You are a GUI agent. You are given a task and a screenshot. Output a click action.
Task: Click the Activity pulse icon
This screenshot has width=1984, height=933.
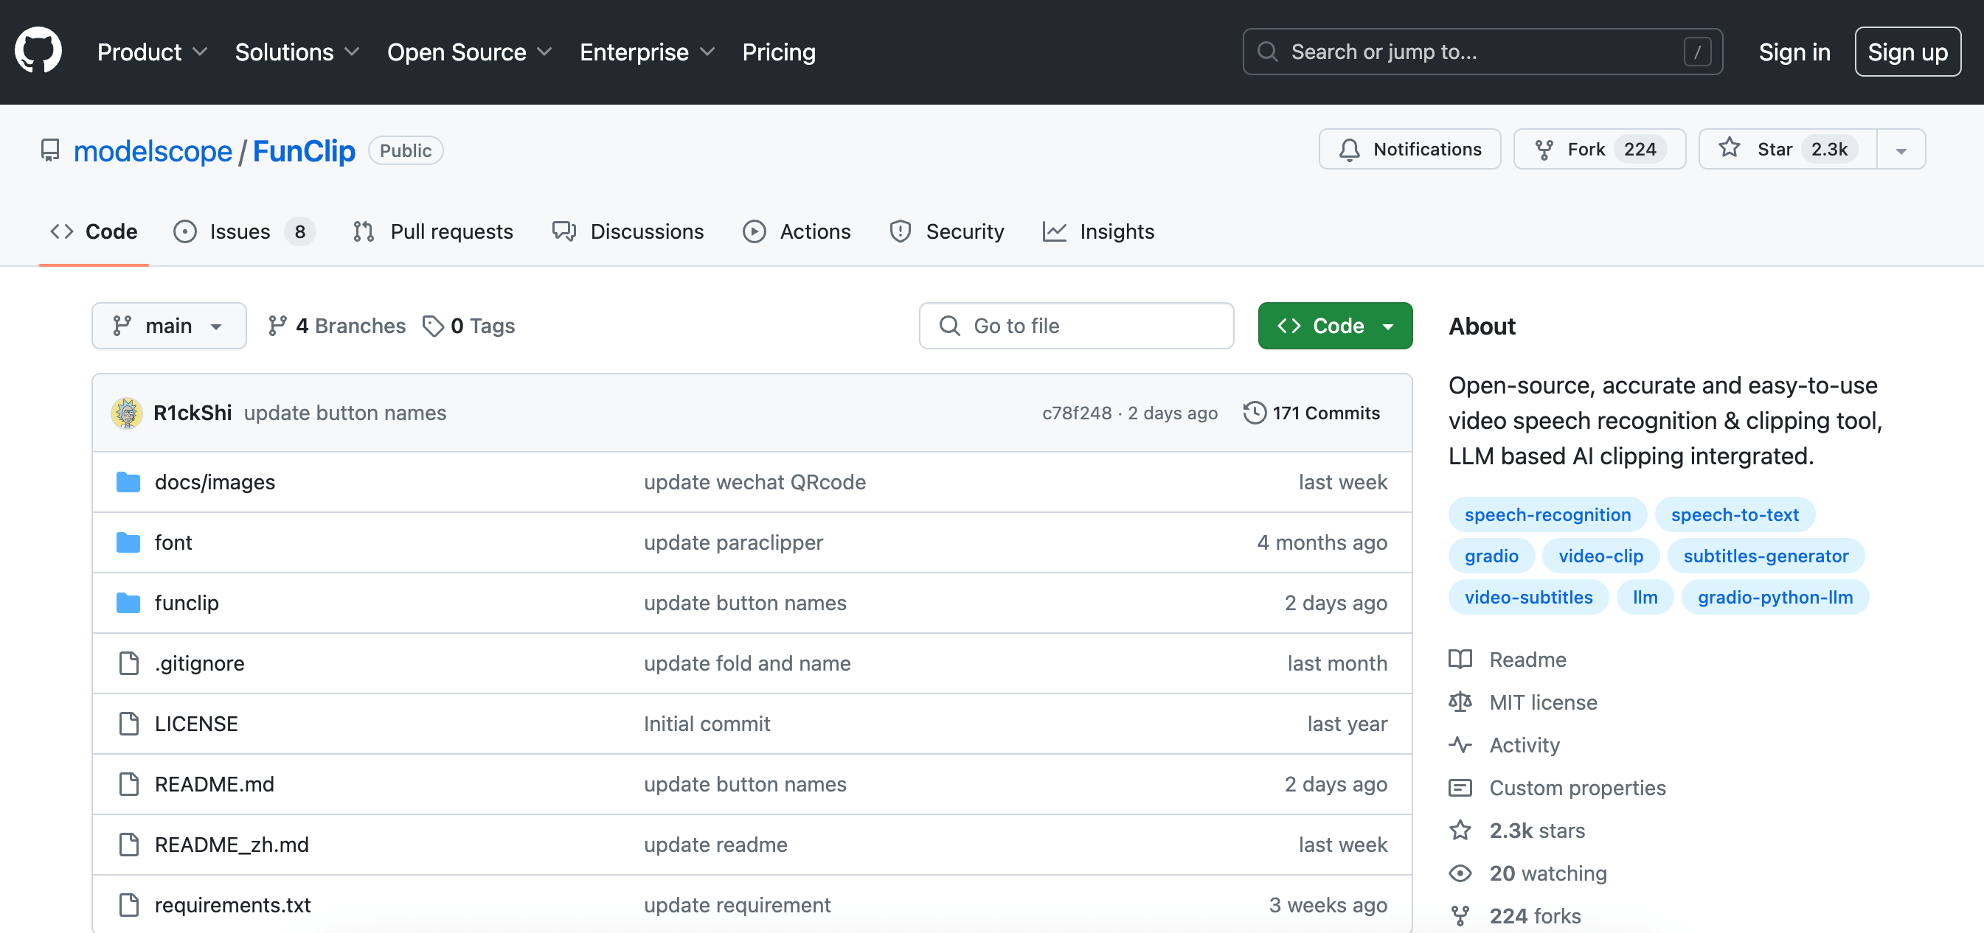1460,745
